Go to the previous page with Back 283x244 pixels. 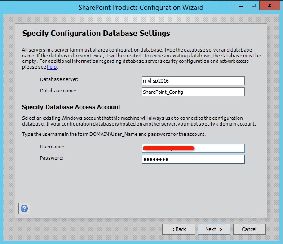[178, 229]
